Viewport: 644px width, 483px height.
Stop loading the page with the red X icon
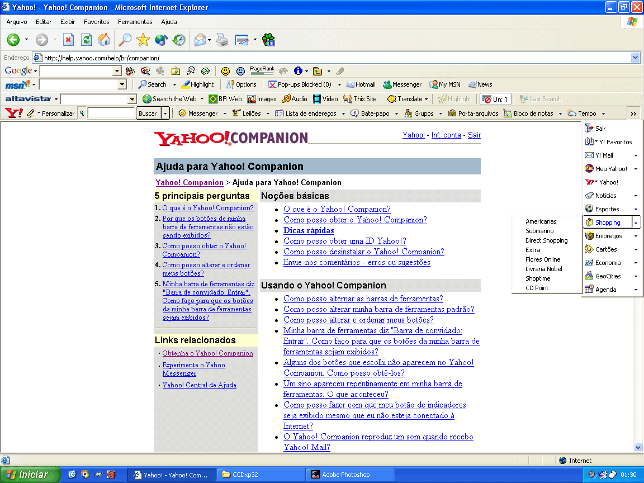click(68, 40)
